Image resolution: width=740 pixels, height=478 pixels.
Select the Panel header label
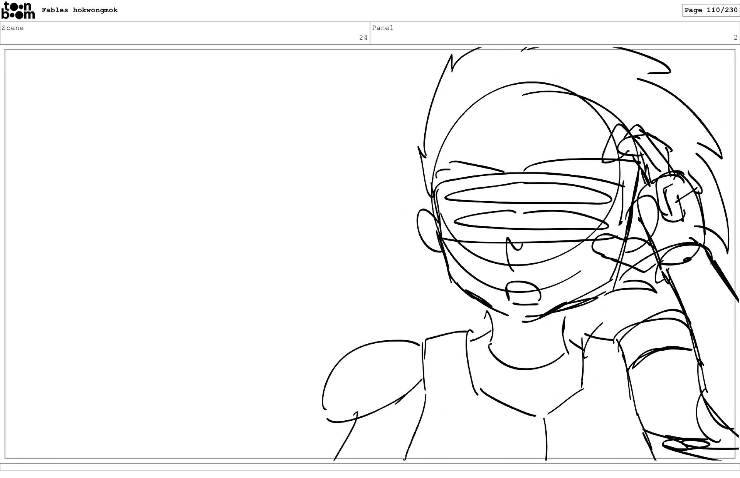pos(383,28)
